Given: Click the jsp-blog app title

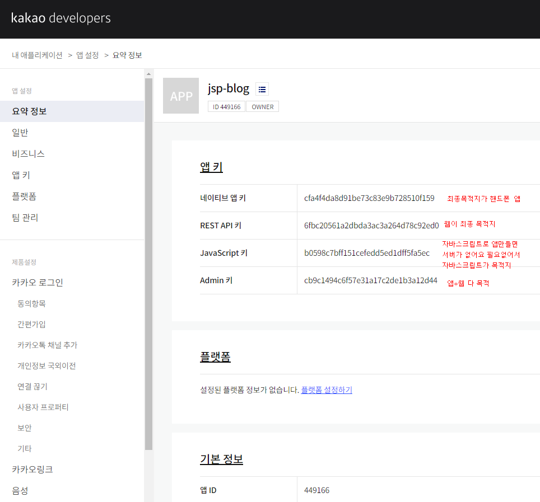Looking at the screenshot, I should pyautogui.click(x=229, y=89).
